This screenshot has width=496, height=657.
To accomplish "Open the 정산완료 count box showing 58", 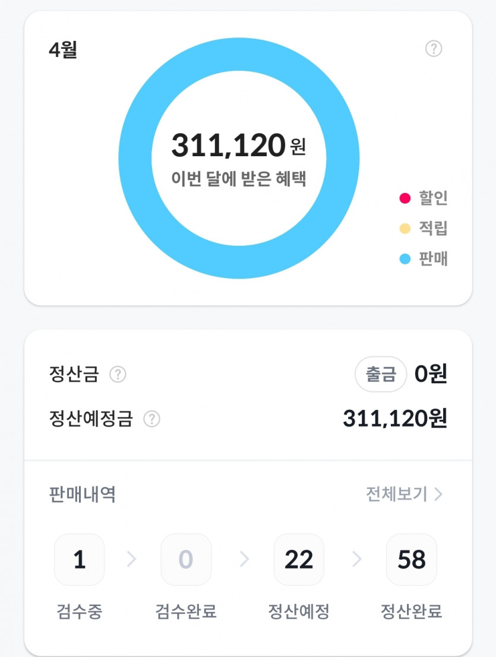I will click(411, 560).
